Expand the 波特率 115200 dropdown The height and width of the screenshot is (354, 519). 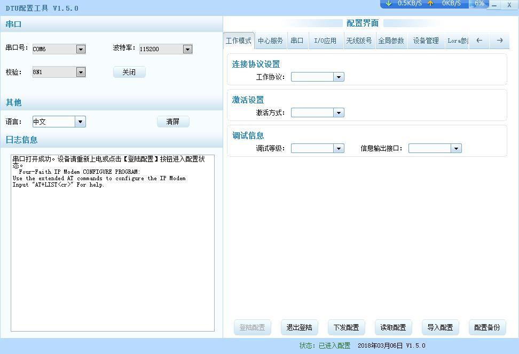[x=187, y=49]
